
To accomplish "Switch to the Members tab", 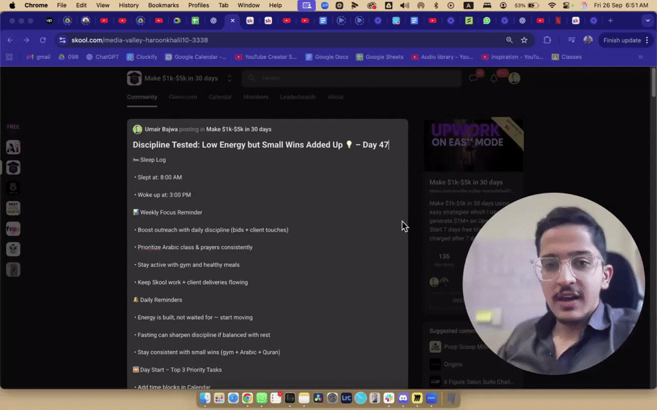I will (x=255, y=97).
